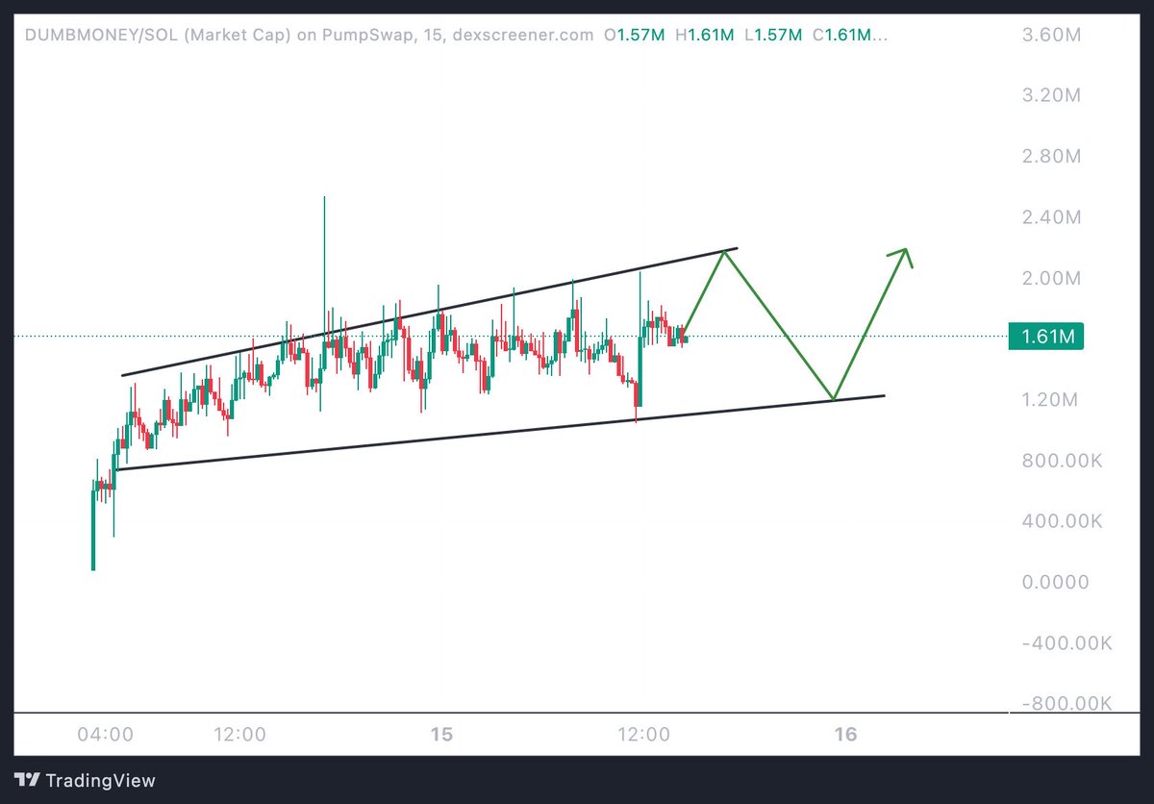The width and height of the screenshot is (1154, 804).
Task: Click the 15 date label on time axis
Action: pyautogui.click(x=442, y=735)
